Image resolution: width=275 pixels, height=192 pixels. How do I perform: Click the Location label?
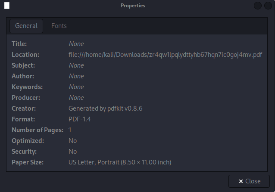25,55
